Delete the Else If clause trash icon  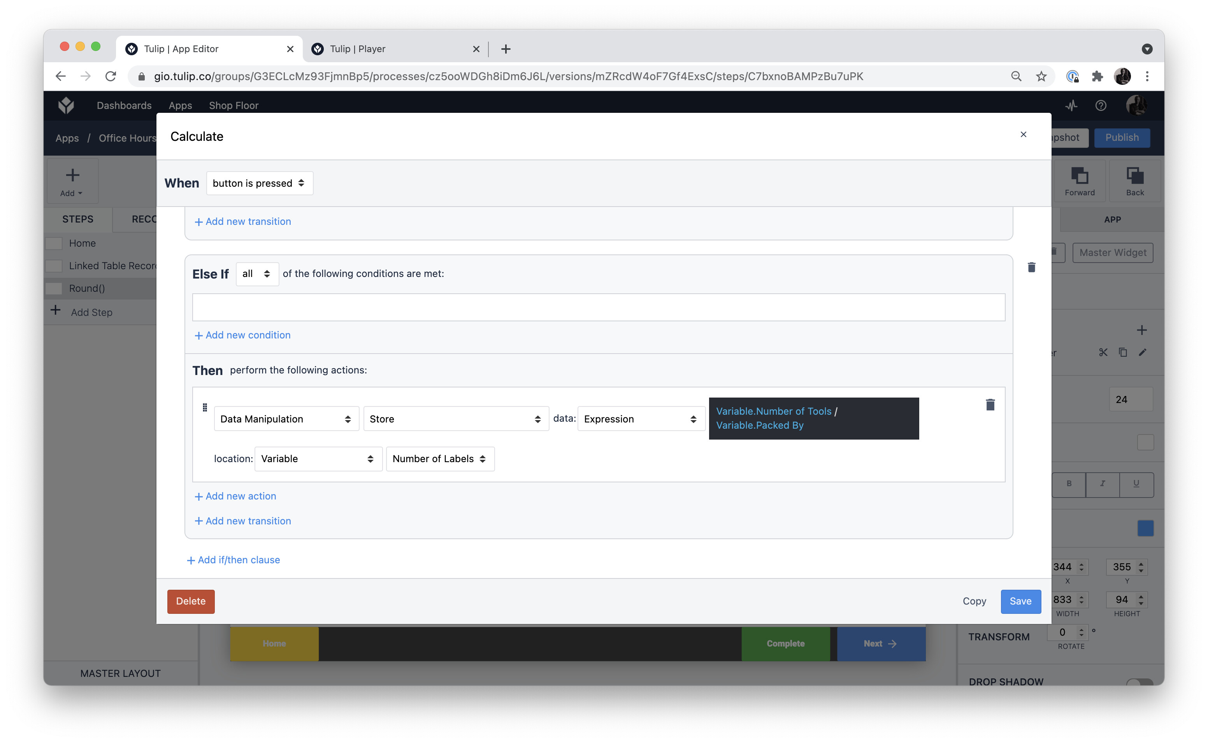pyautogui.click(x=1032, y=267)
